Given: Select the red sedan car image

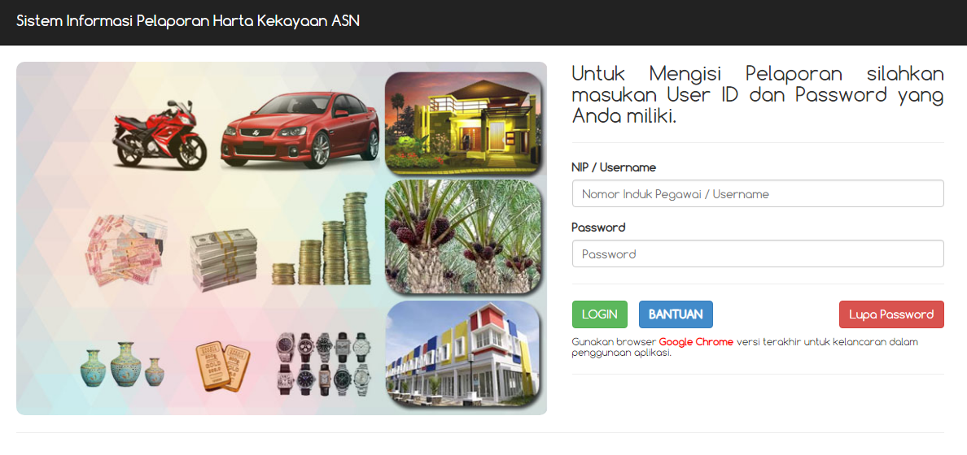Looking at the screenshot, I should tap(300, 128).
